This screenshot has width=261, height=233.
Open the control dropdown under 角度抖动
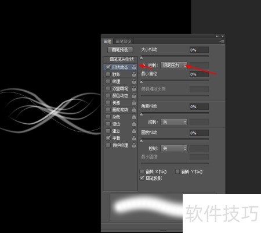click(174, 122)
